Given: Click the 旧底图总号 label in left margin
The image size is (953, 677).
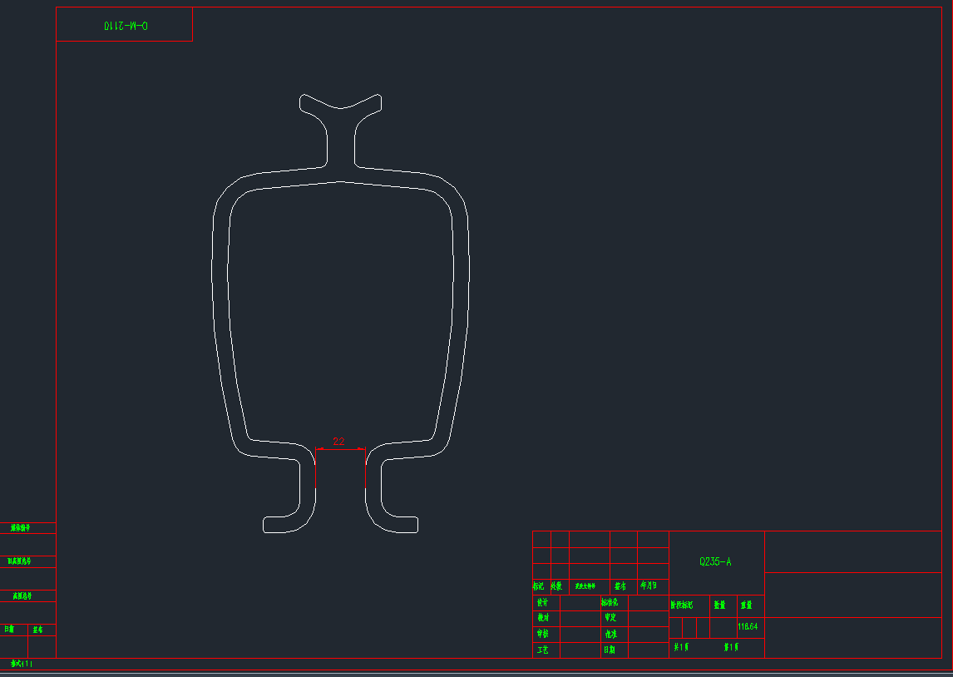Looking at the screenshot, I should pyautogui.click(x=21, y=561).
